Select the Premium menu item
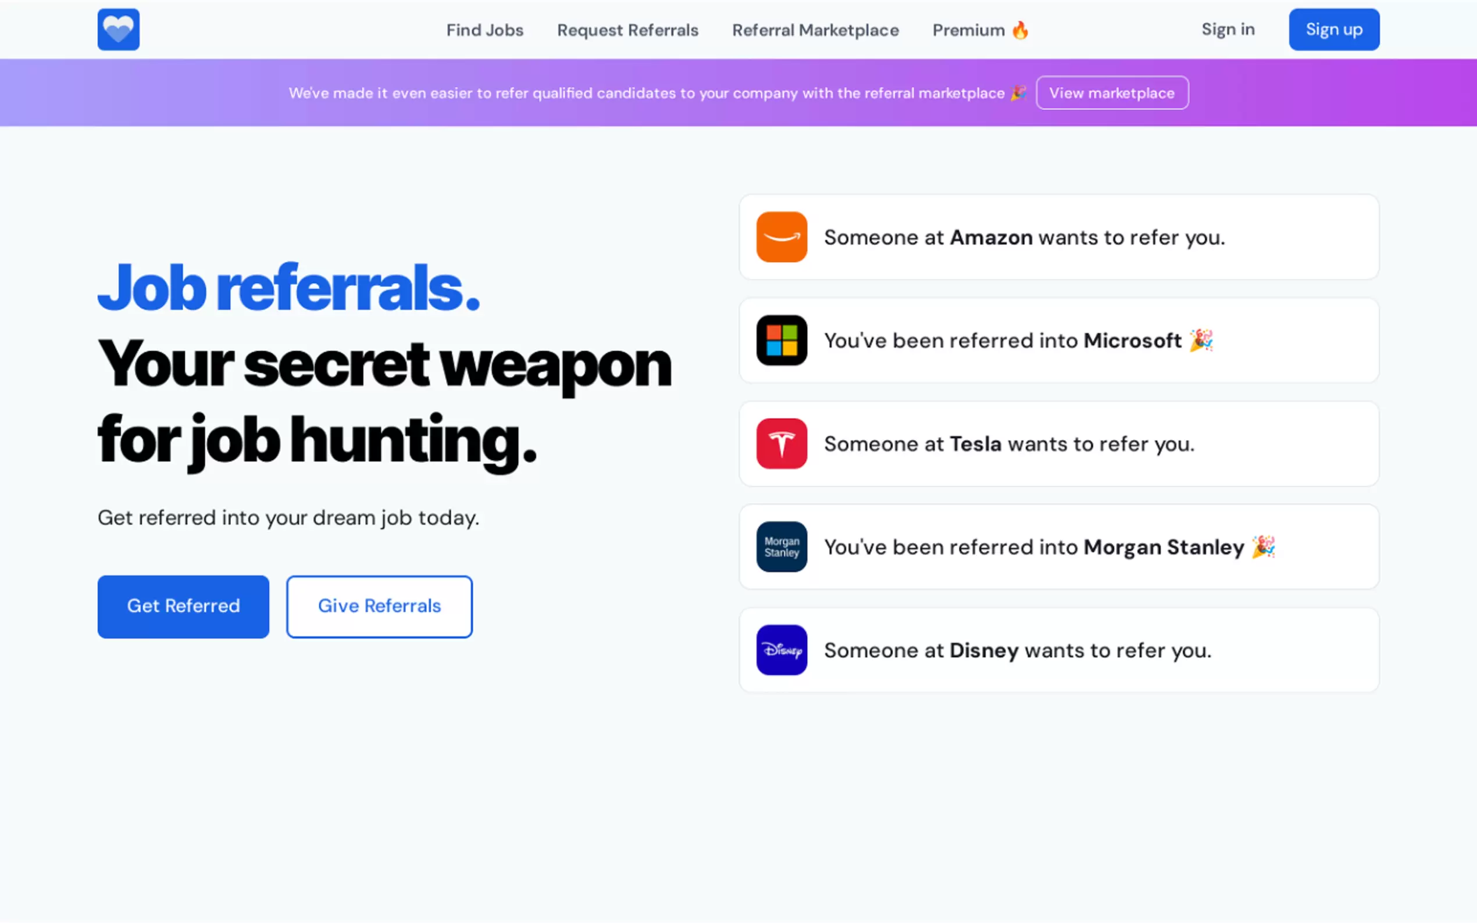Image resolution: width=1477 pixels, height=923 pixels. click(x=968, y=30)
